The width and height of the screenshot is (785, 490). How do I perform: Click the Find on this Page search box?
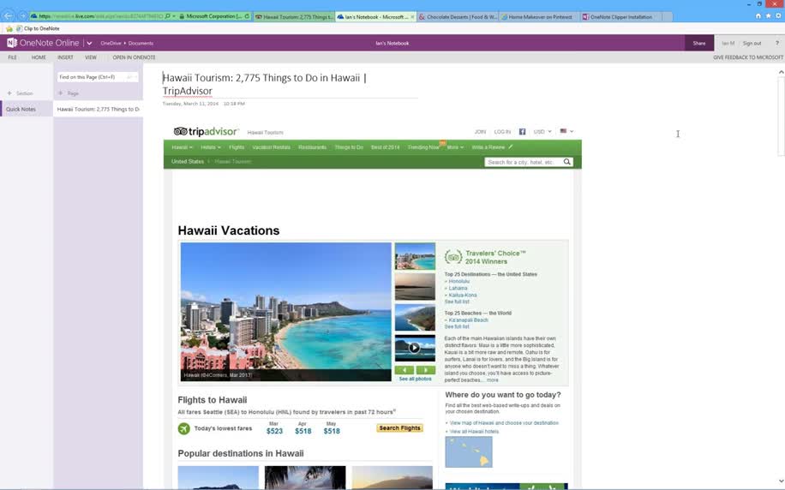click(x=97, y=77)
